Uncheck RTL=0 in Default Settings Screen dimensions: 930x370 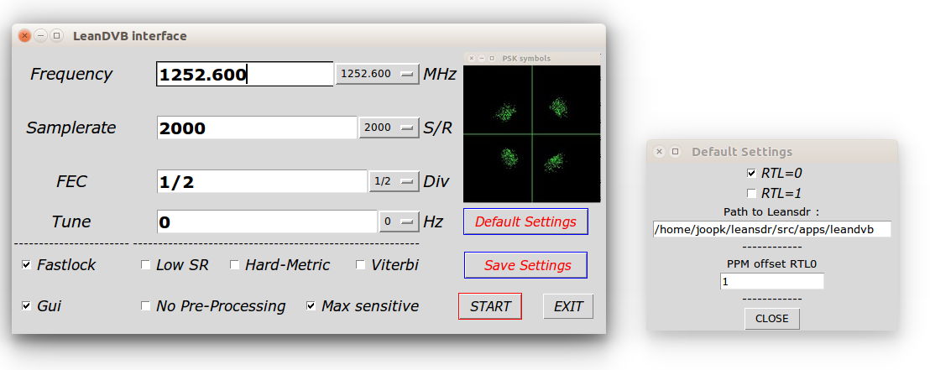tap(751, 173)
